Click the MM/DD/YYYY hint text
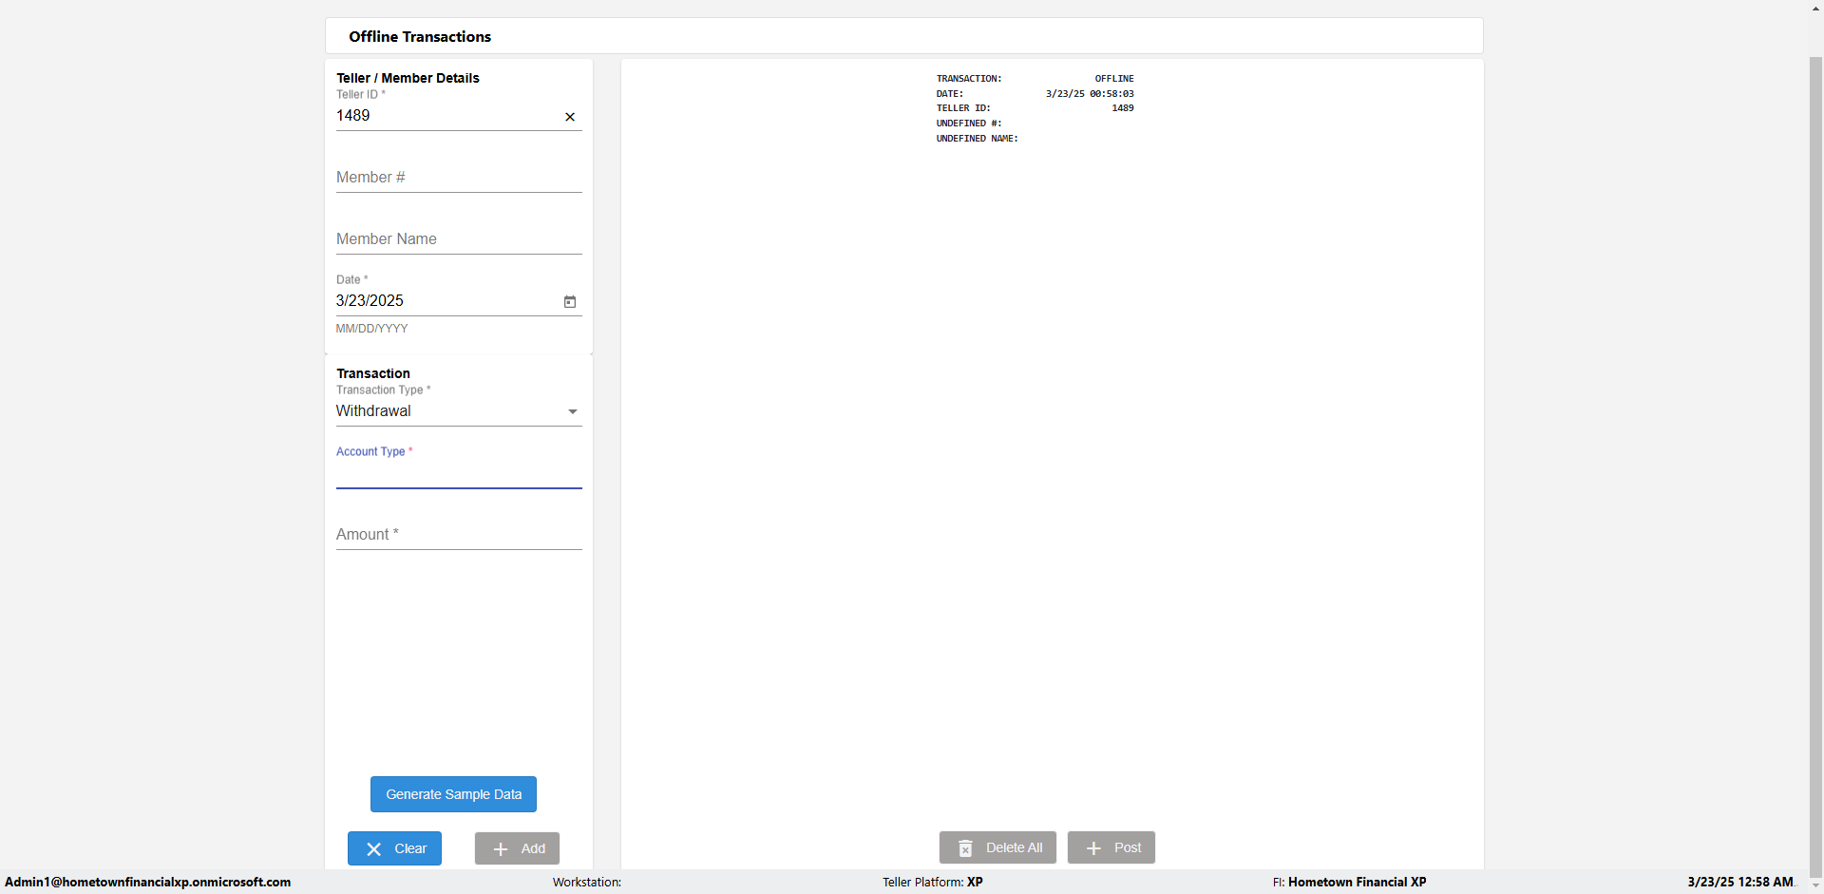The width and height of the screenshot is (1824, 894). point(372,329)
